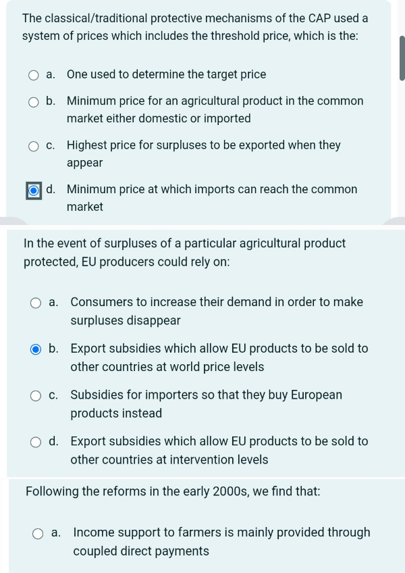The width and height of the screenshot is (405, 573).
Task: Click answer text 'Highest price for surpluses to be exported'
Action: click(203, 145)
